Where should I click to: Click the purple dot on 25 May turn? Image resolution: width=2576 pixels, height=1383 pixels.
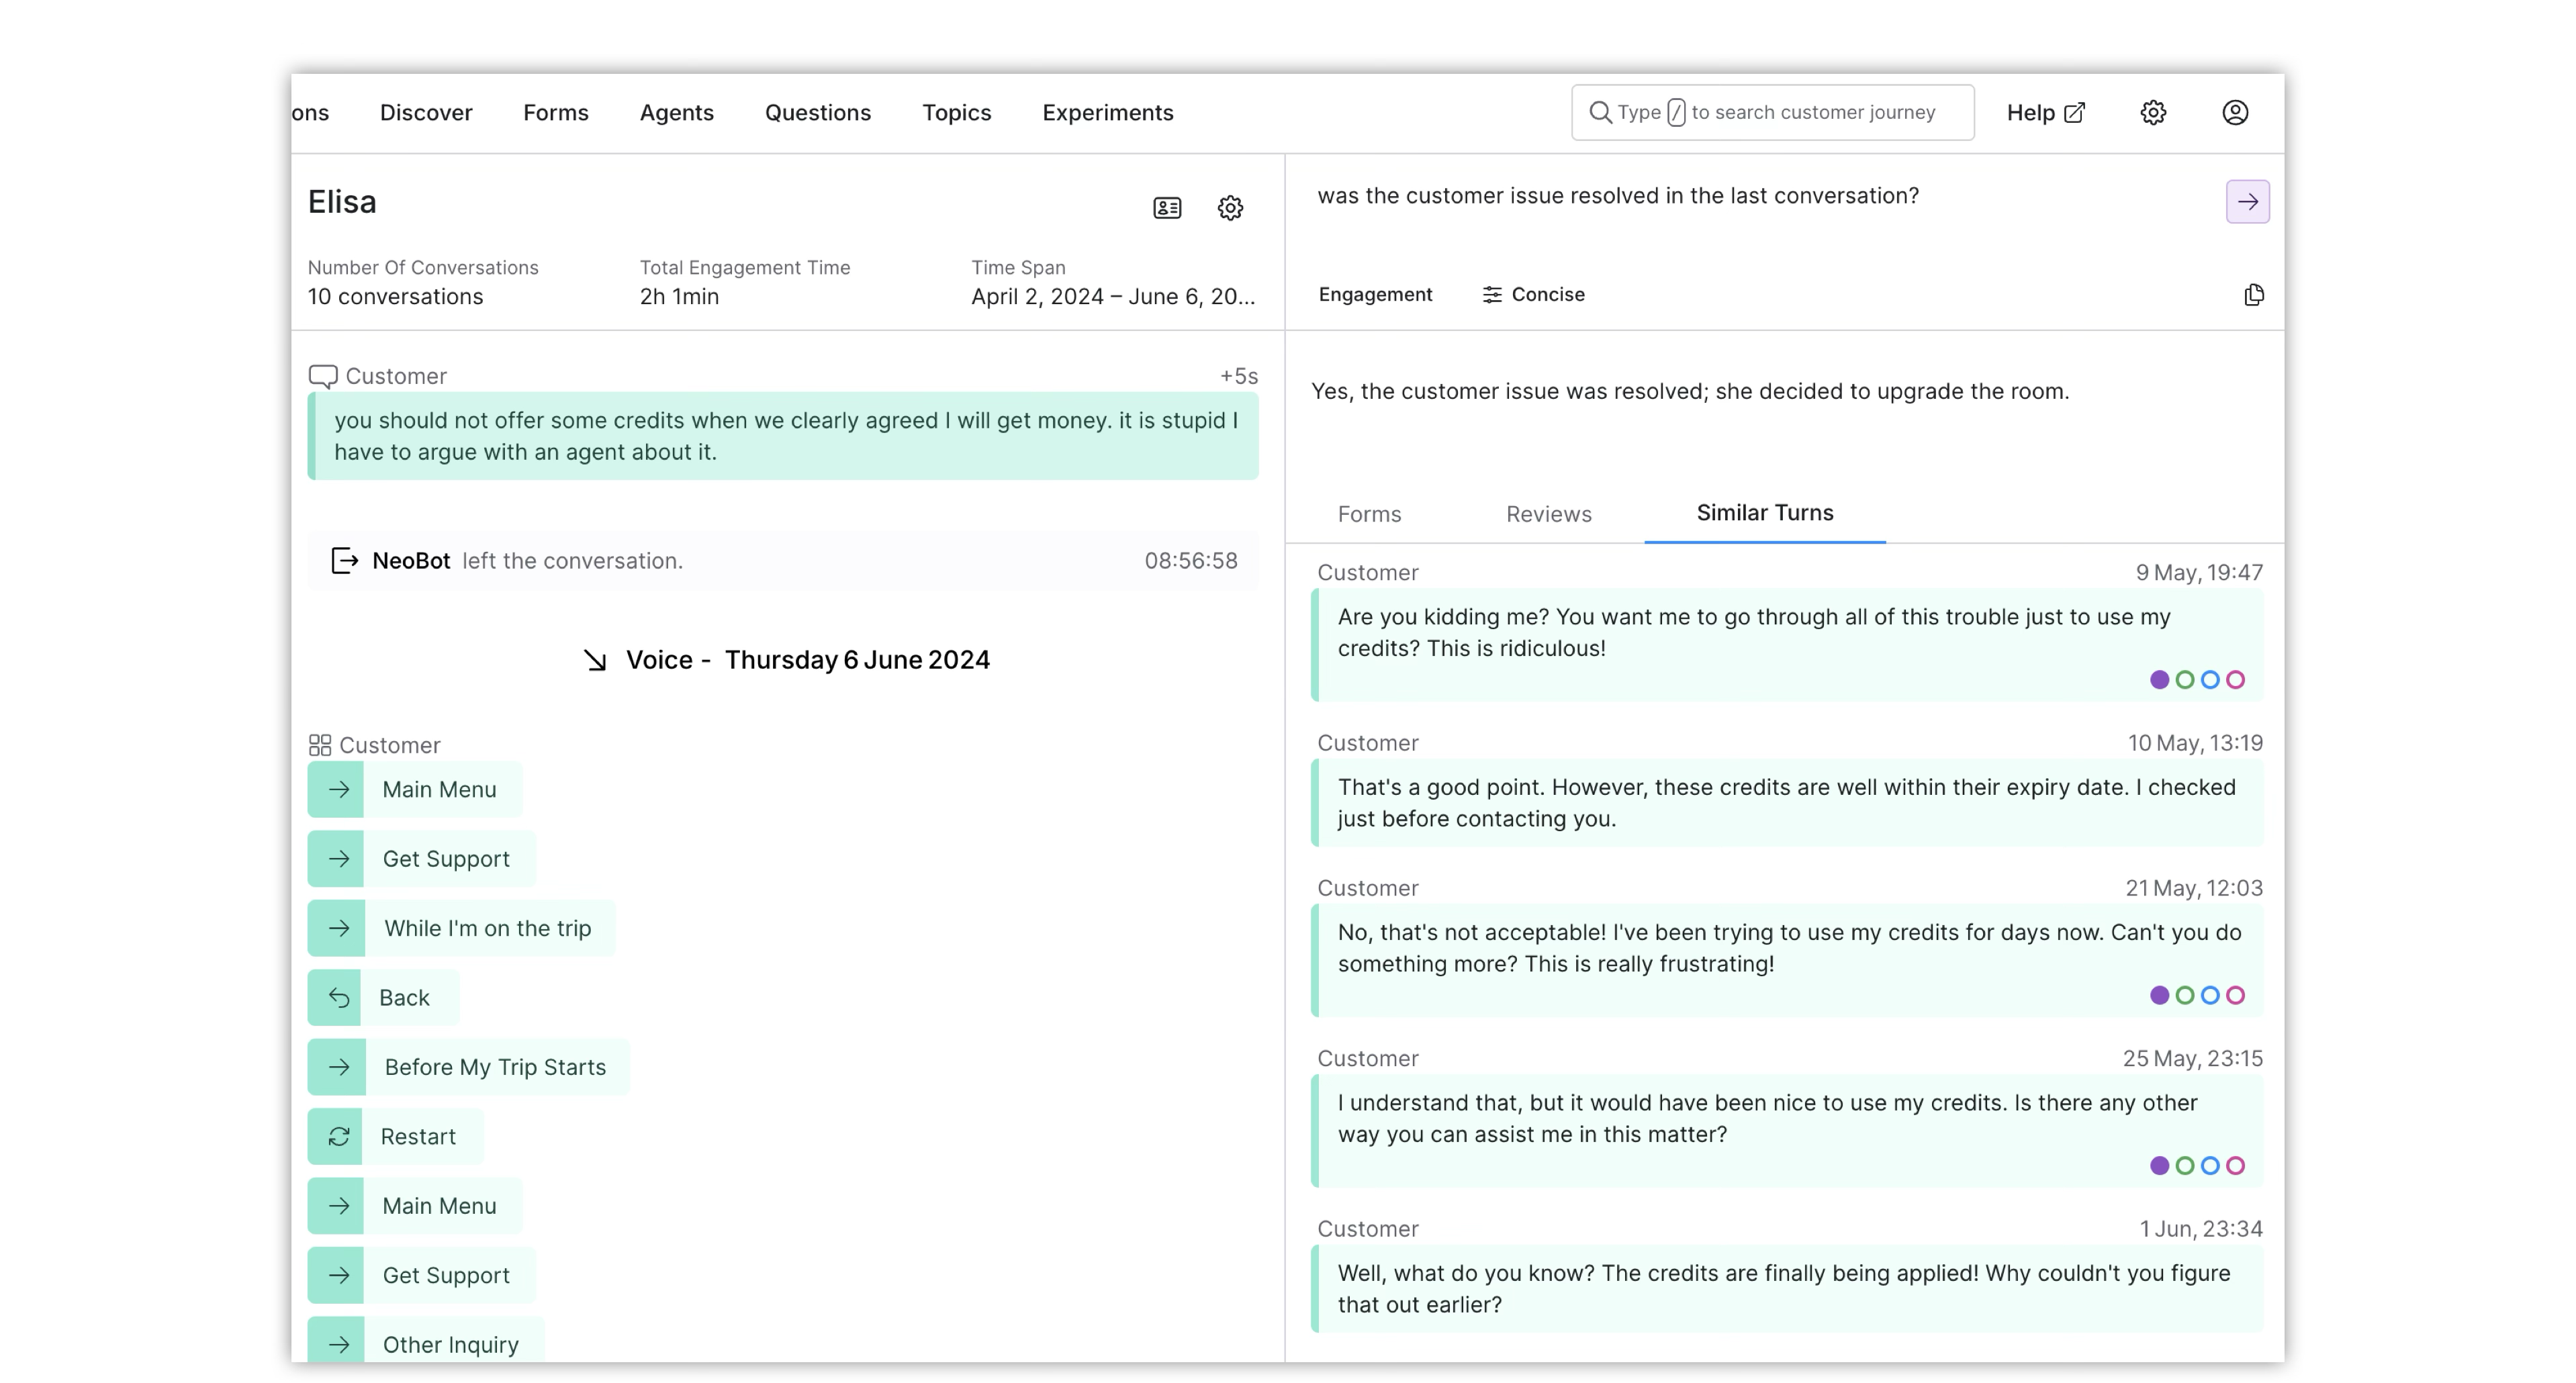coord(2159,1165)
